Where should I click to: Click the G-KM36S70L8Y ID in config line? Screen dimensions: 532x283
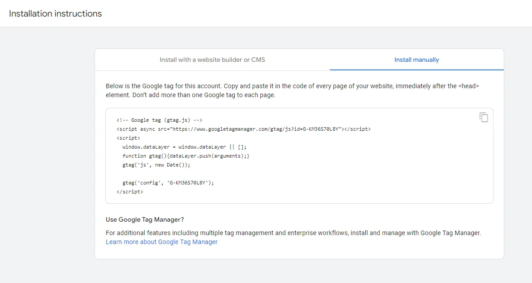point(188,183)
